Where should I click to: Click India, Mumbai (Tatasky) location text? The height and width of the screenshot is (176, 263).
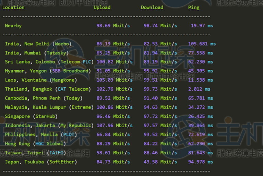pyautogui.click(x=37, y=53)
